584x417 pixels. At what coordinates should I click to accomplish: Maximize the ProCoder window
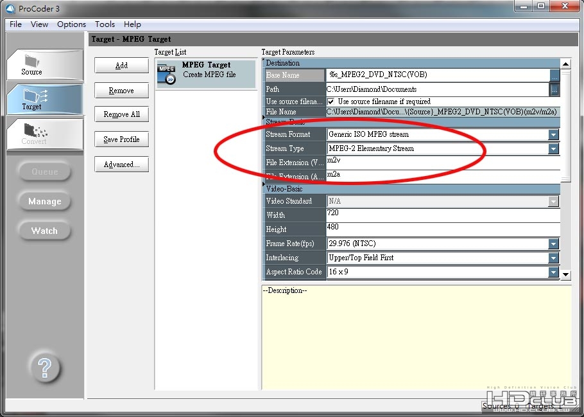point(541,6)
